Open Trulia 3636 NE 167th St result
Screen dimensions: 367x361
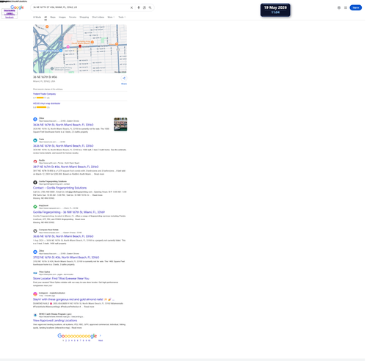click(63, 146)
